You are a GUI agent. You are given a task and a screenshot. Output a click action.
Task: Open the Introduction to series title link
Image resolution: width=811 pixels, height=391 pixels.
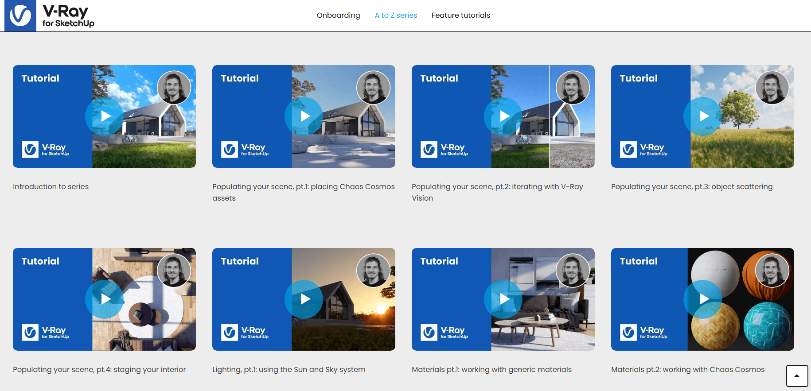click(x=51, y=187)
